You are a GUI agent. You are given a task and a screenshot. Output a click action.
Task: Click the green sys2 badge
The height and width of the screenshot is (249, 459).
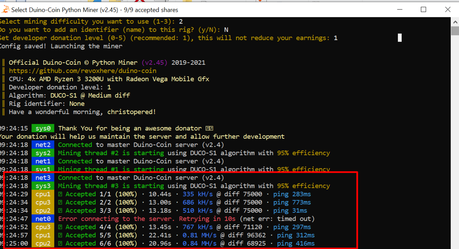pyautogui.click(x=43, y=153)
